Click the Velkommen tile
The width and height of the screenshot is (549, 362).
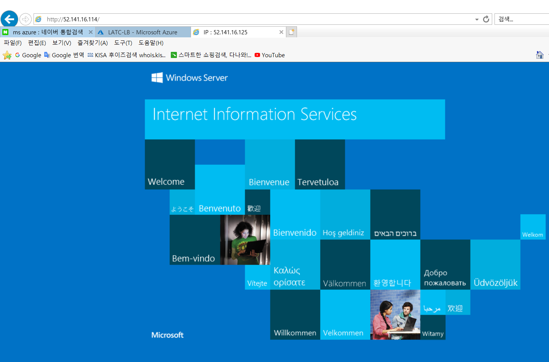tap(345, 315)
